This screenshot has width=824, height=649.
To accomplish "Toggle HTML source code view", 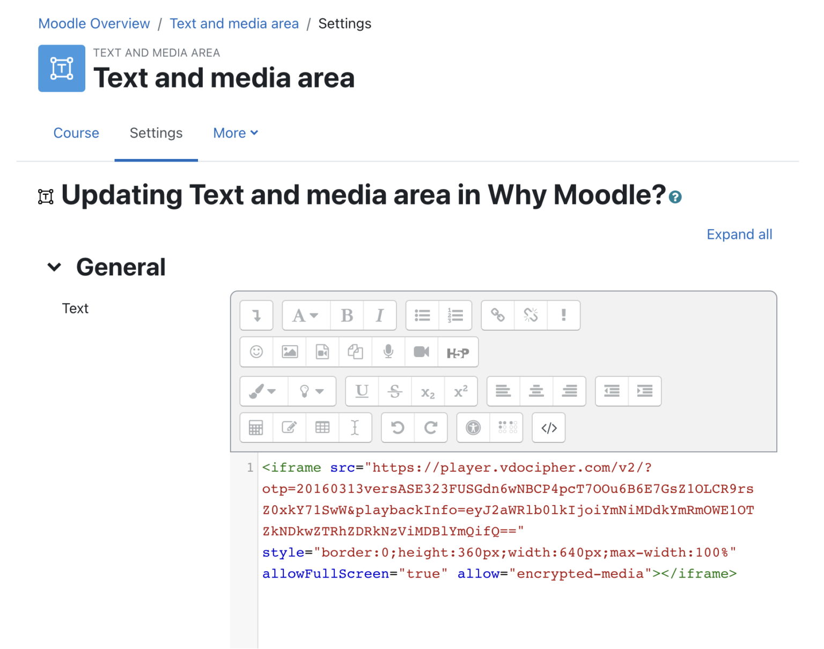I will click(x=548, y=428).
